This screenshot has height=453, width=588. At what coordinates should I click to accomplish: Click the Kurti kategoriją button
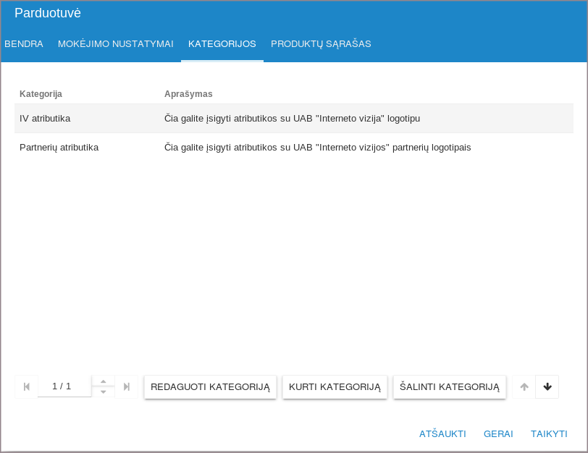(x=335, y=387)
